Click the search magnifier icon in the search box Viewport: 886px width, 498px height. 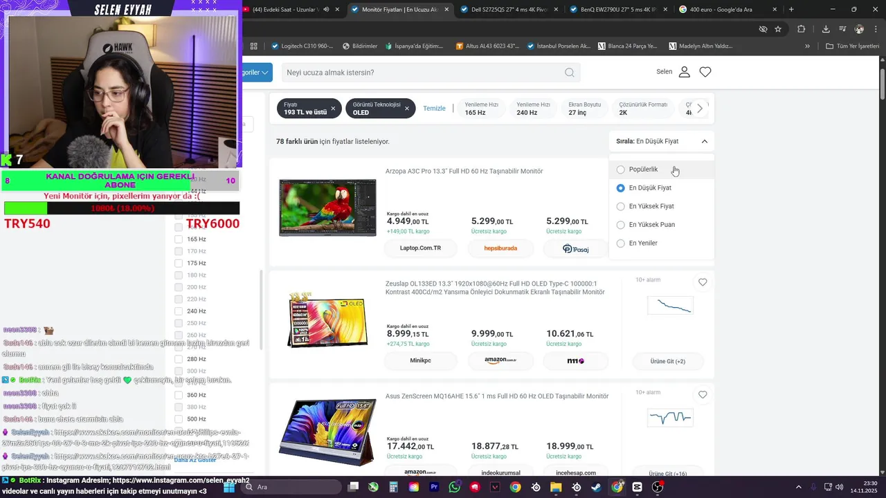[x=569, y=73]
